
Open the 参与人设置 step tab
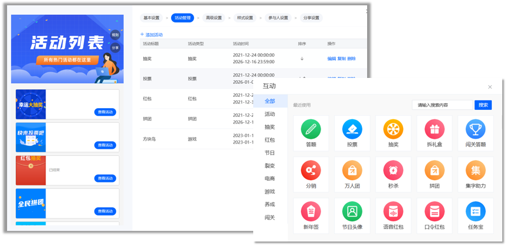278,18
